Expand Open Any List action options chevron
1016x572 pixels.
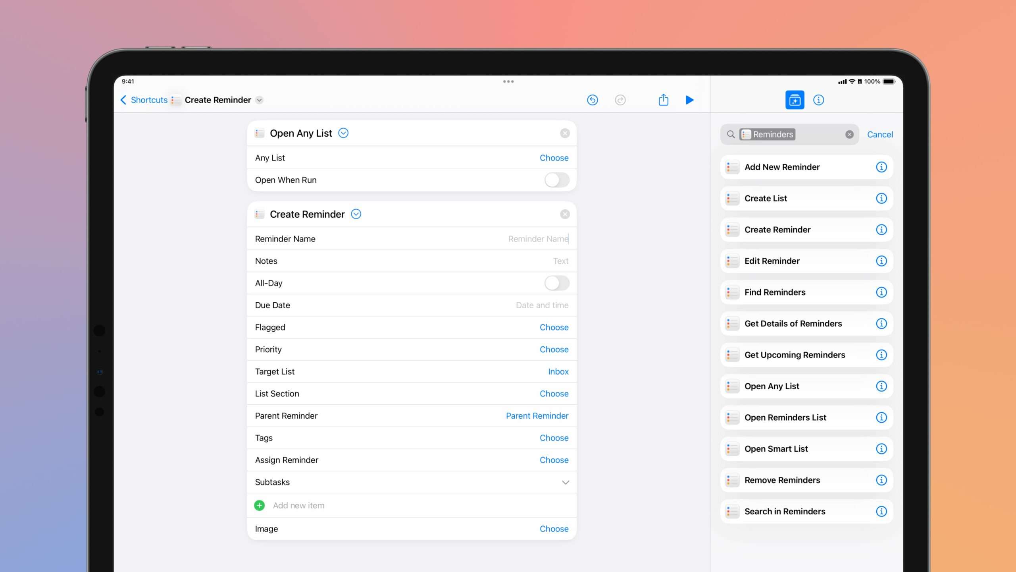(343, 133)
